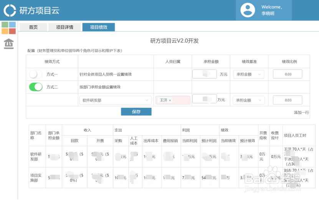Viewport: 319px width, 200px height.
Task: Click the 当前利润 column header
Action: click(190, 141)
